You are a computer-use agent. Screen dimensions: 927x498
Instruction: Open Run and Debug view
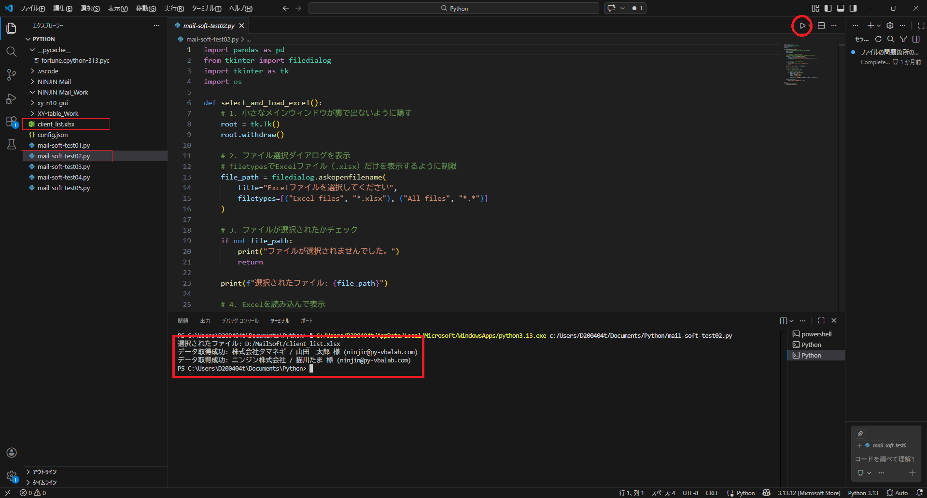tap(12, 98)
